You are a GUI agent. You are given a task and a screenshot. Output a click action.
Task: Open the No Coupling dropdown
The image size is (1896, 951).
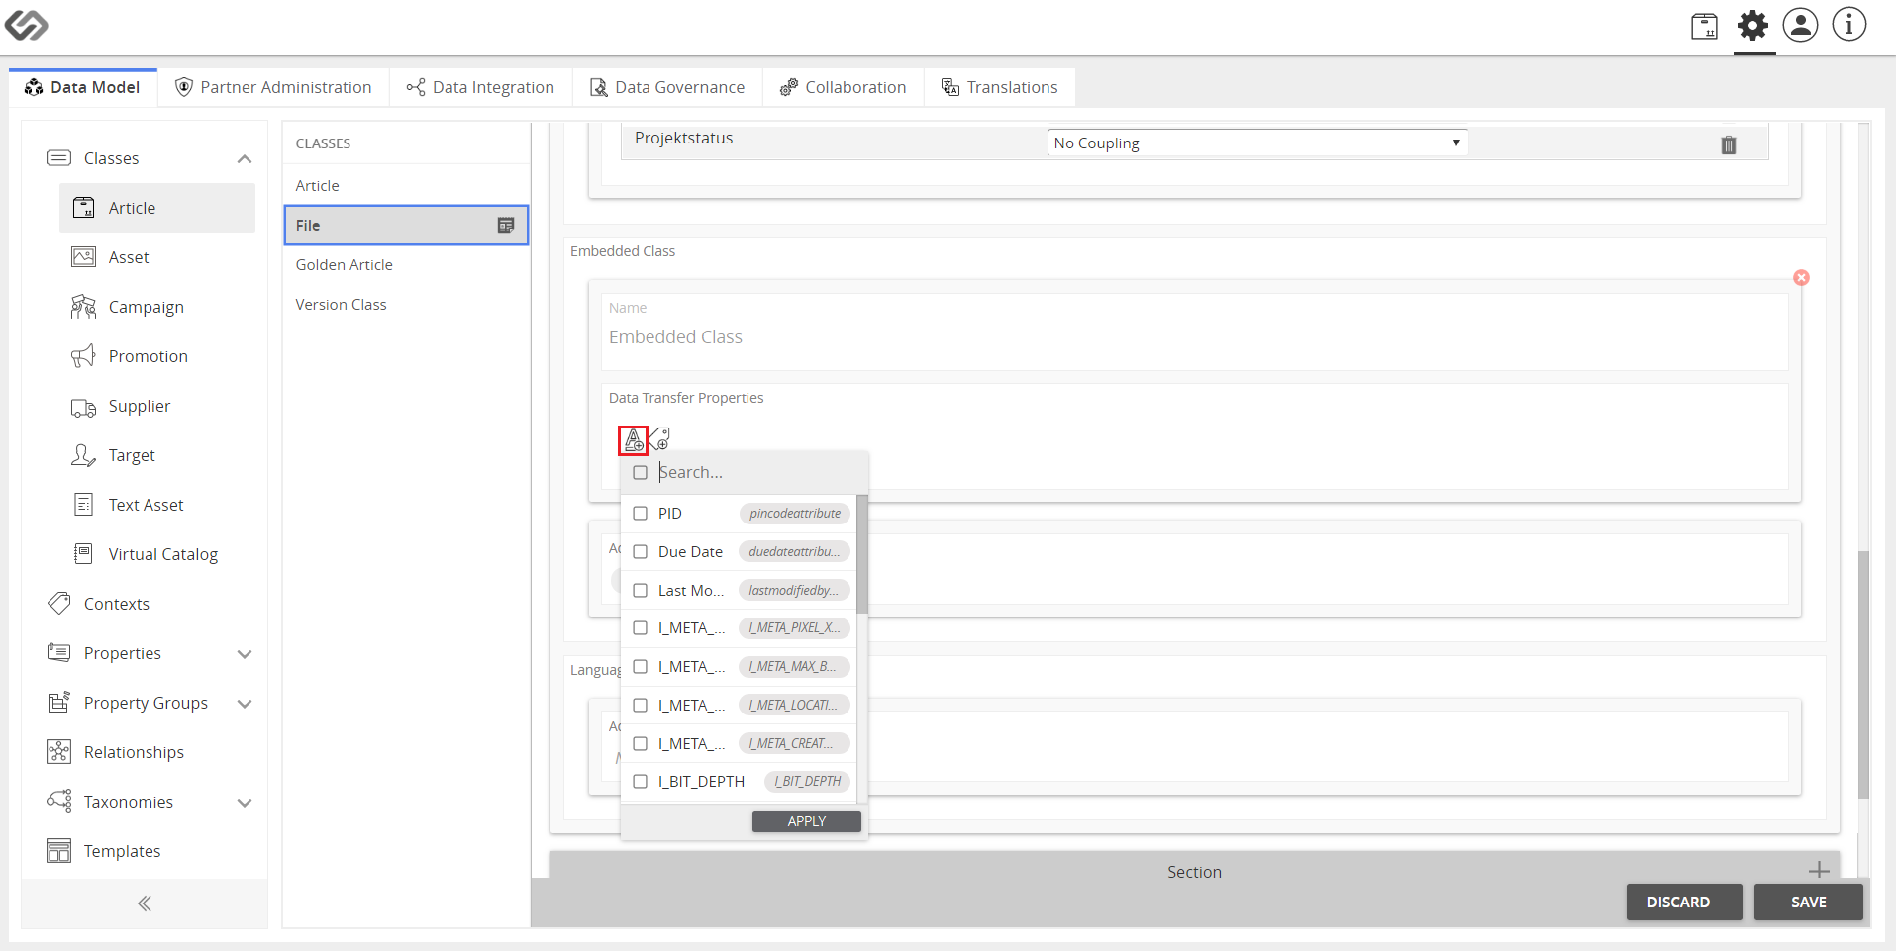1257,143
